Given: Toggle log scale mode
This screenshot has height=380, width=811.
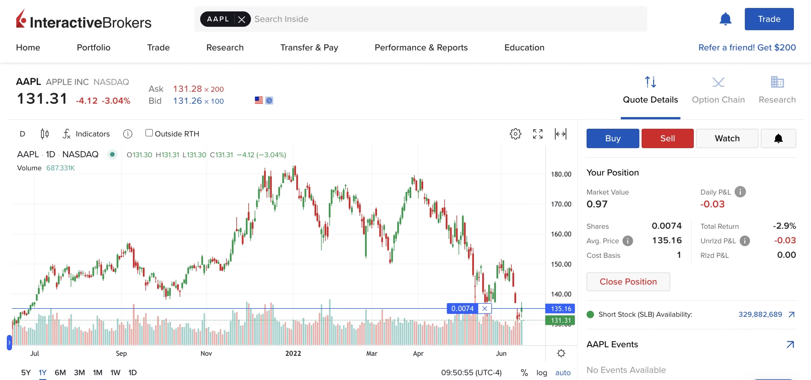Looking at the screenshot, I should (542, 372).
